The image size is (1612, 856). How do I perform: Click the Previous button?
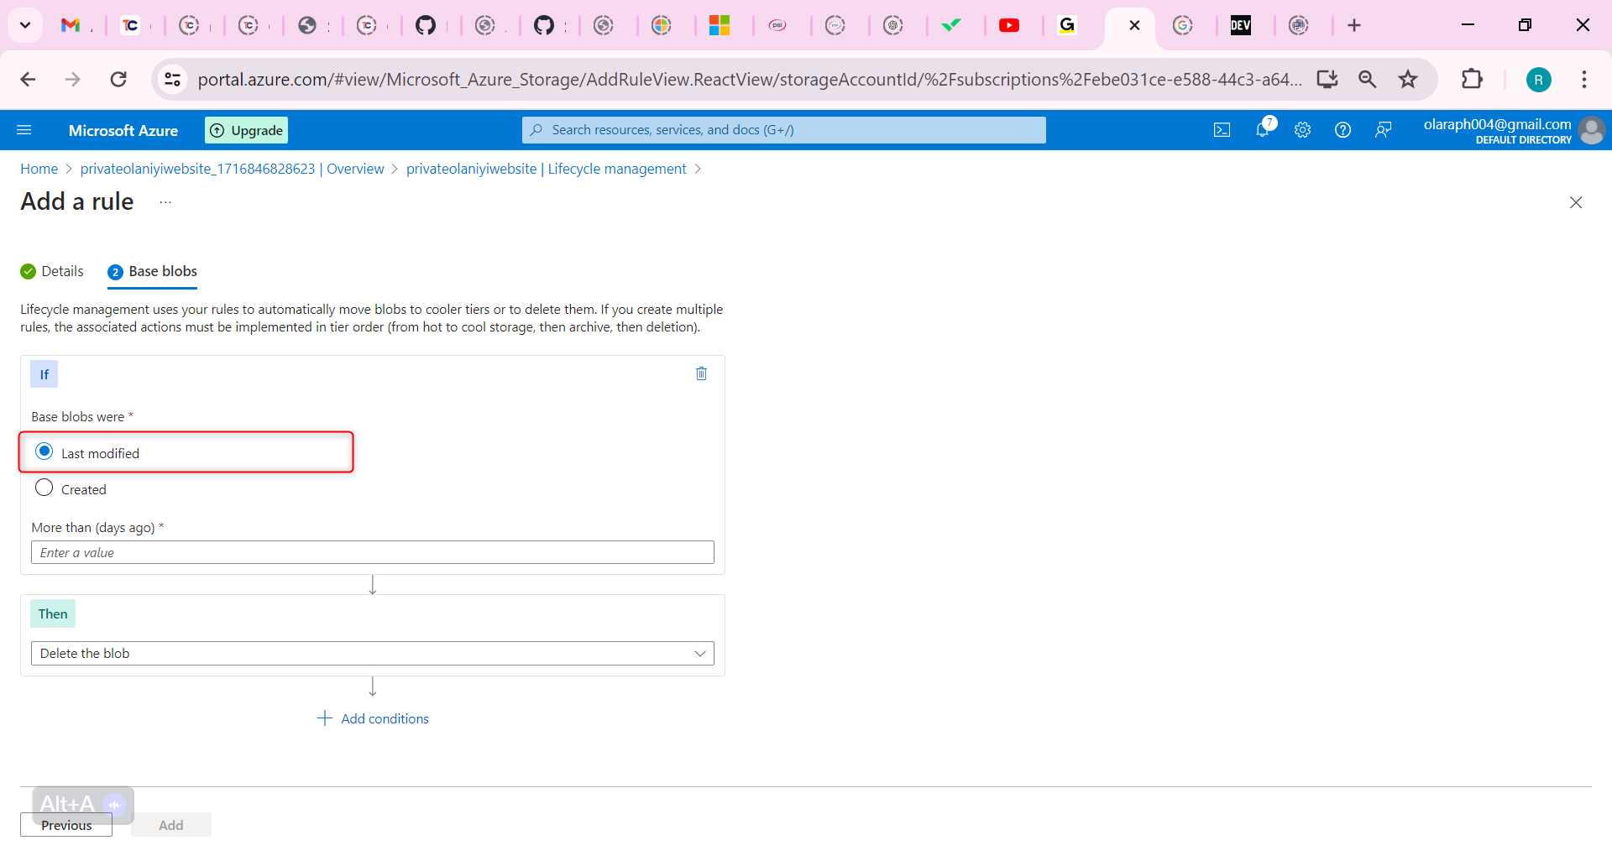(66, 825)
